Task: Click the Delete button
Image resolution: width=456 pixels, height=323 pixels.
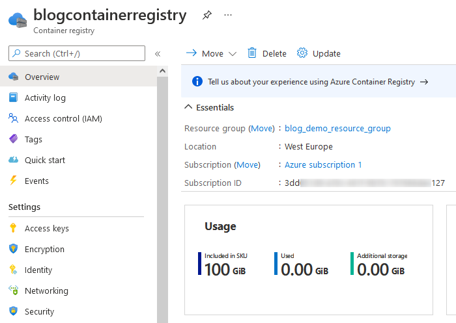Action: [267, 53]
